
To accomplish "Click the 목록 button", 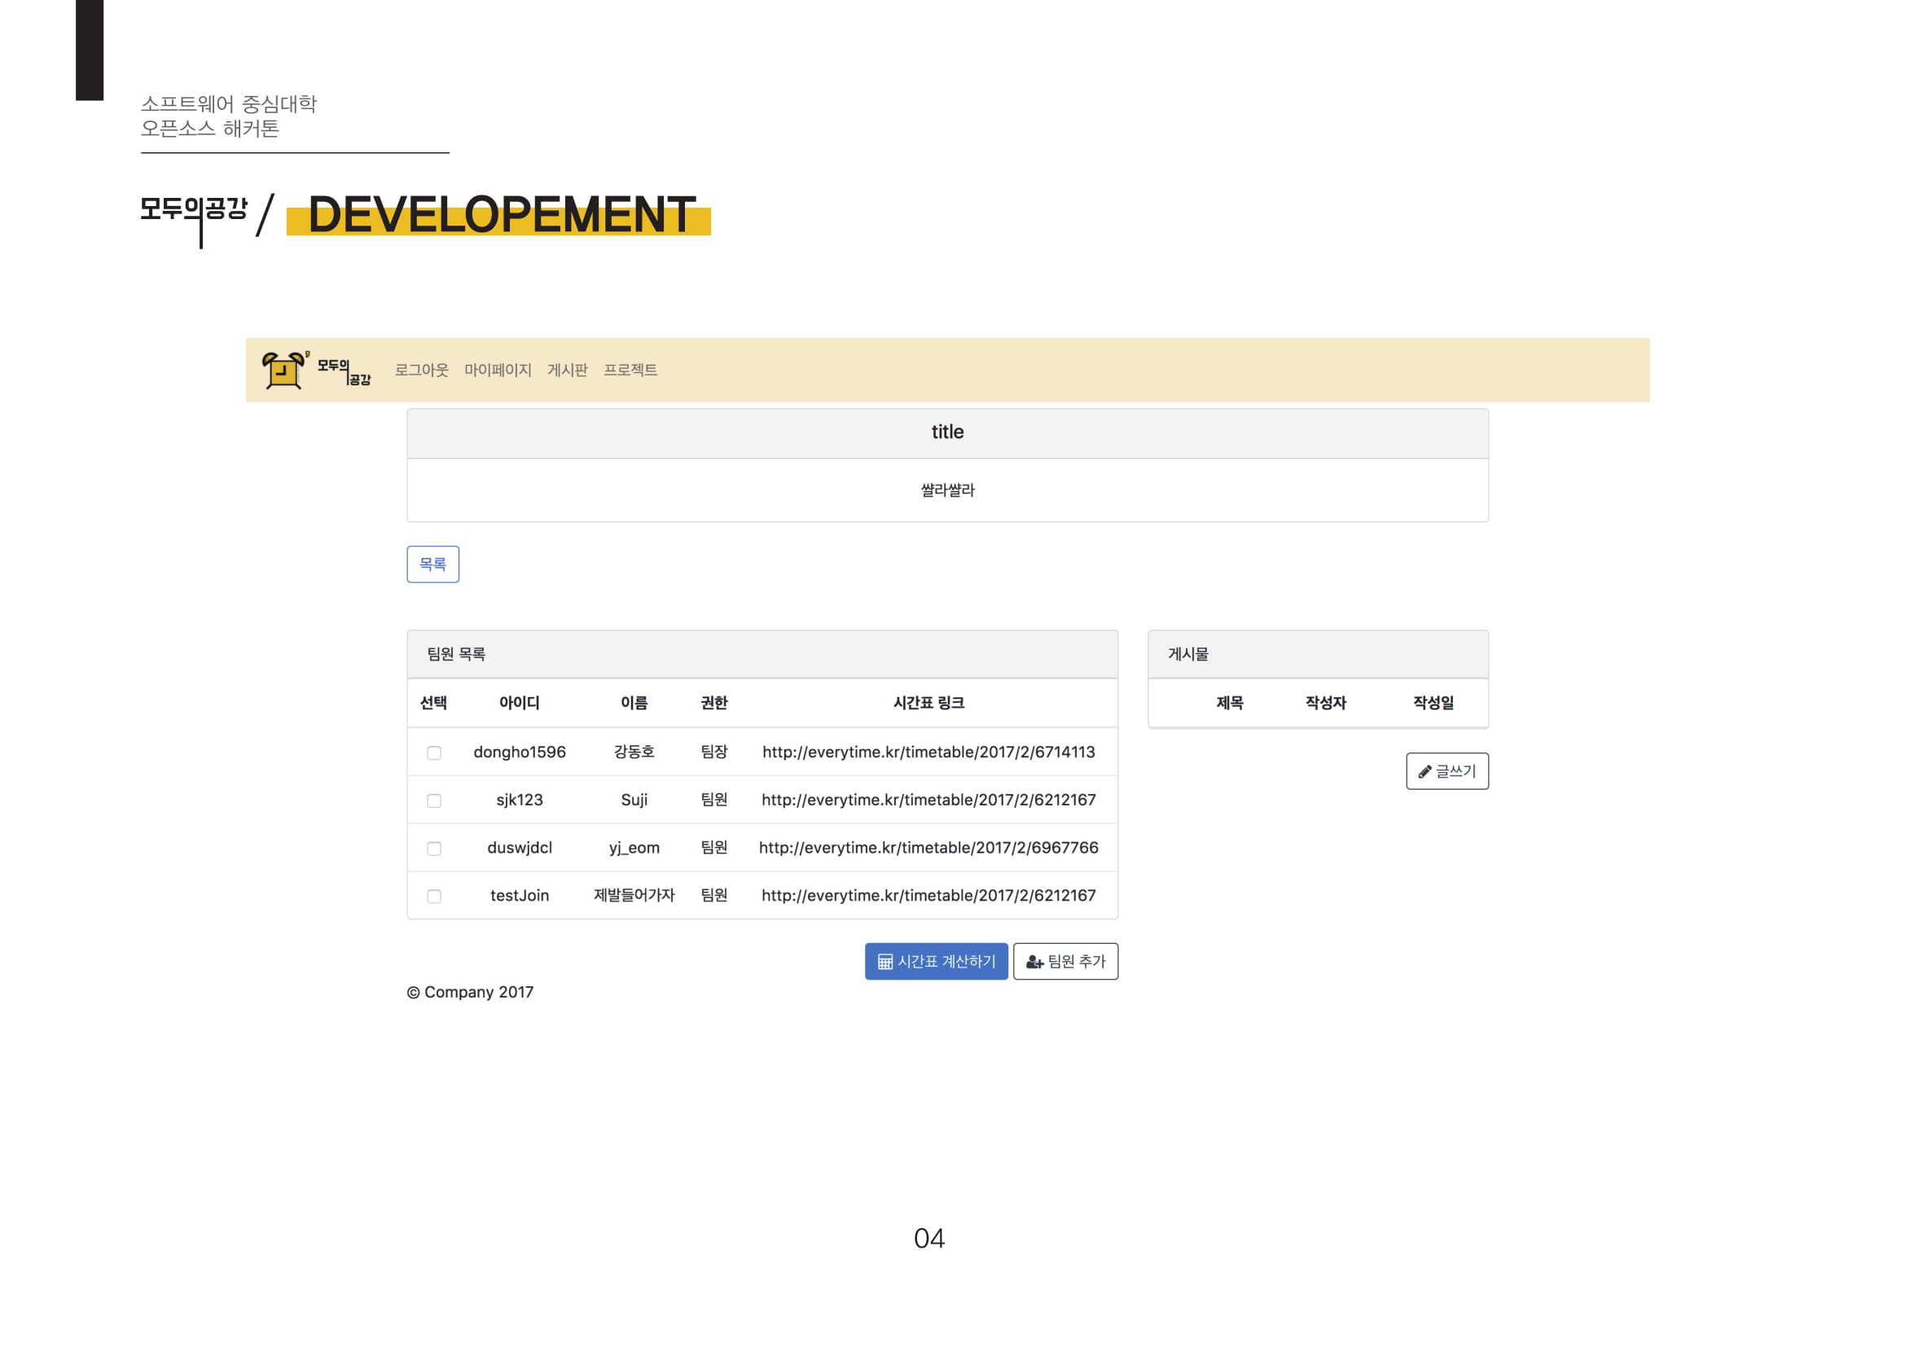I will [x=433, y=564].
